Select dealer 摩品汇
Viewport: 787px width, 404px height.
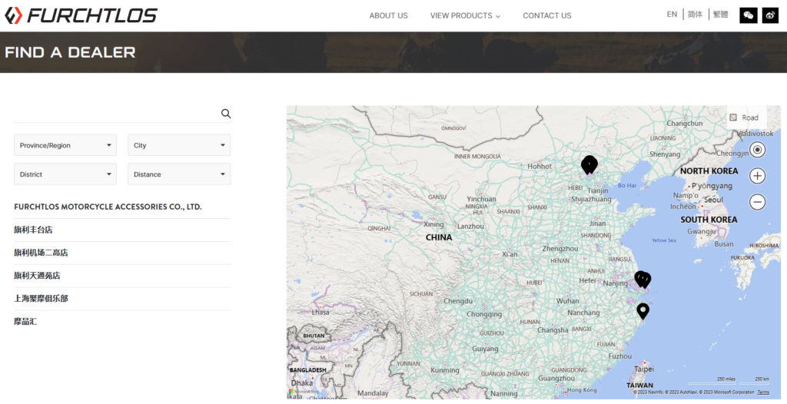click(25, 321)
